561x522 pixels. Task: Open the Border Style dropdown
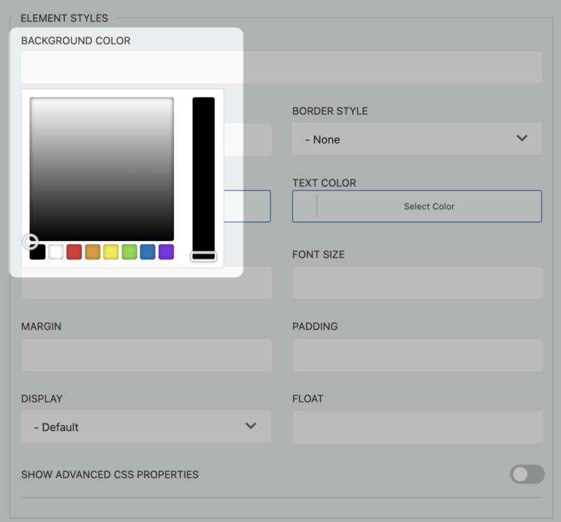(417, 139)
